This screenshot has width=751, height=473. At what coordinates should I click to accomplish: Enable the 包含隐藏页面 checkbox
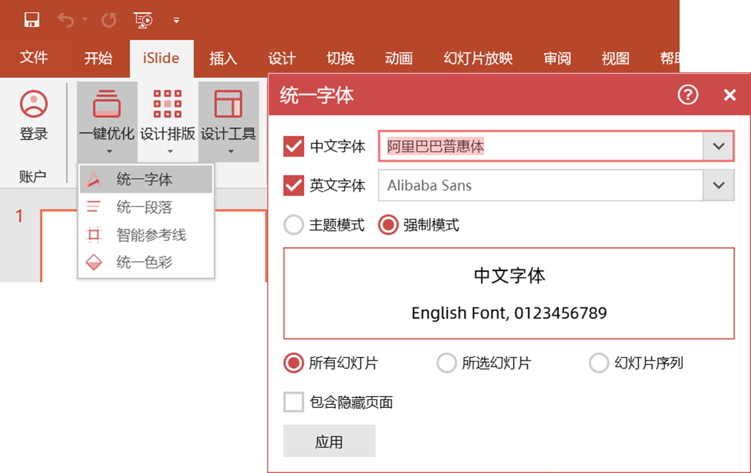pyautogui.click(x=293, y=402)
